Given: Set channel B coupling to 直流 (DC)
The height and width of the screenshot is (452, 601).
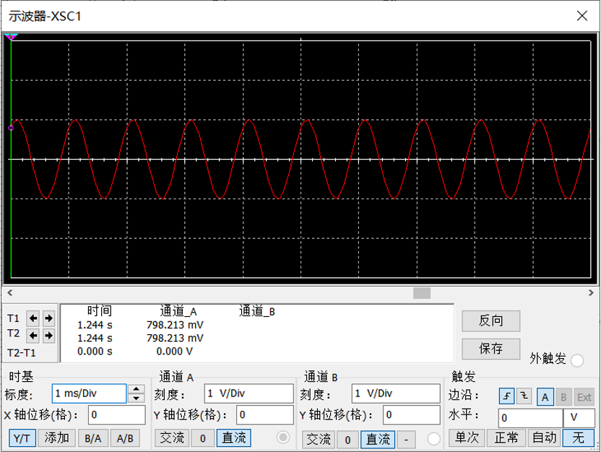Looking at the screenshot, I should pyautogui.click(x=378, y=439).
